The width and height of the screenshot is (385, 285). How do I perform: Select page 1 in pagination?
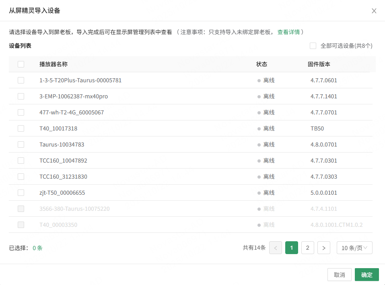pos(291,248)
